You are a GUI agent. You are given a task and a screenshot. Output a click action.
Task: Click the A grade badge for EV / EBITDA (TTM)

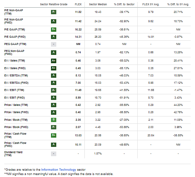(x=54, y=75)
